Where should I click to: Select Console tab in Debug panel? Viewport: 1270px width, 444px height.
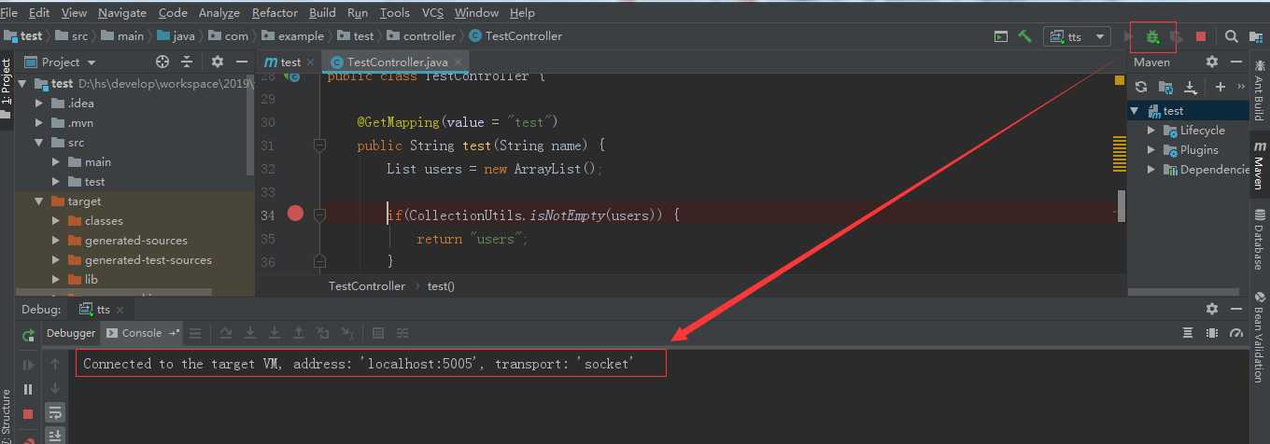click(x=141, y=333)
